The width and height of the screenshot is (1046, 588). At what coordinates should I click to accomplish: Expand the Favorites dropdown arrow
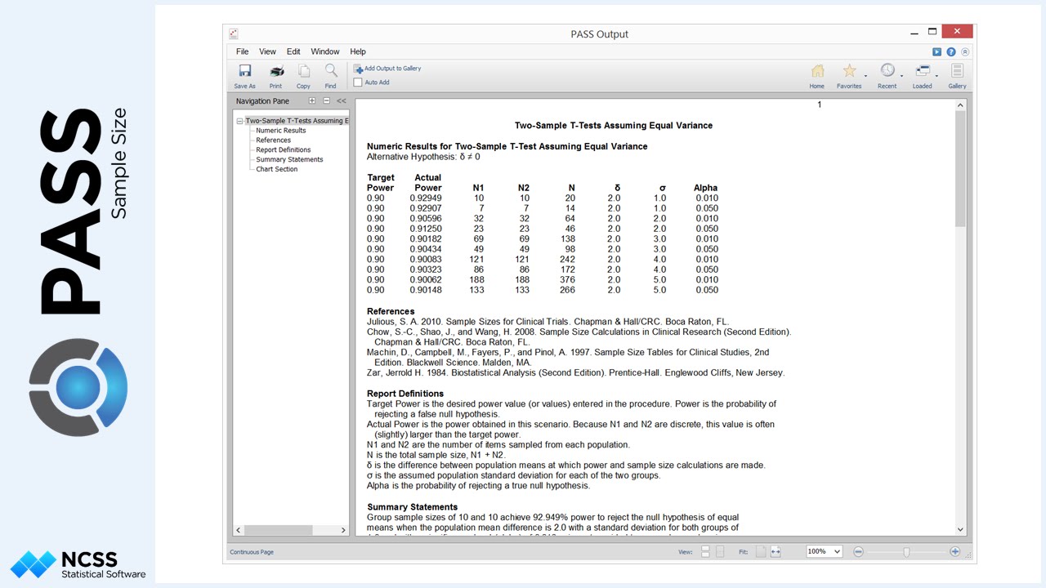tap(865, 76)
